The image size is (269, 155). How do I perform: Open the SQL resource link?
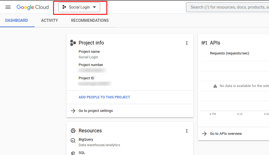82,153
